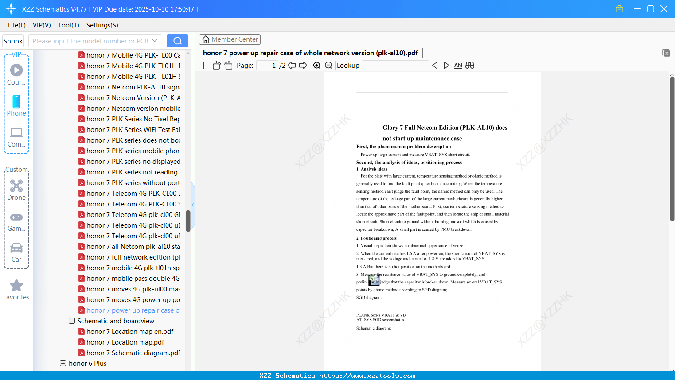Open the VIP(V) menu

42,25
